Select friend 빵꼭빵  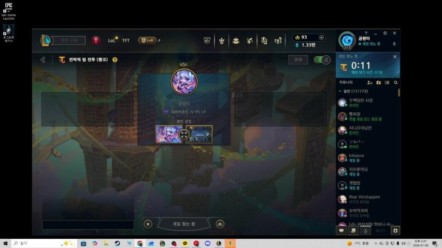click(x=367, y=116)
